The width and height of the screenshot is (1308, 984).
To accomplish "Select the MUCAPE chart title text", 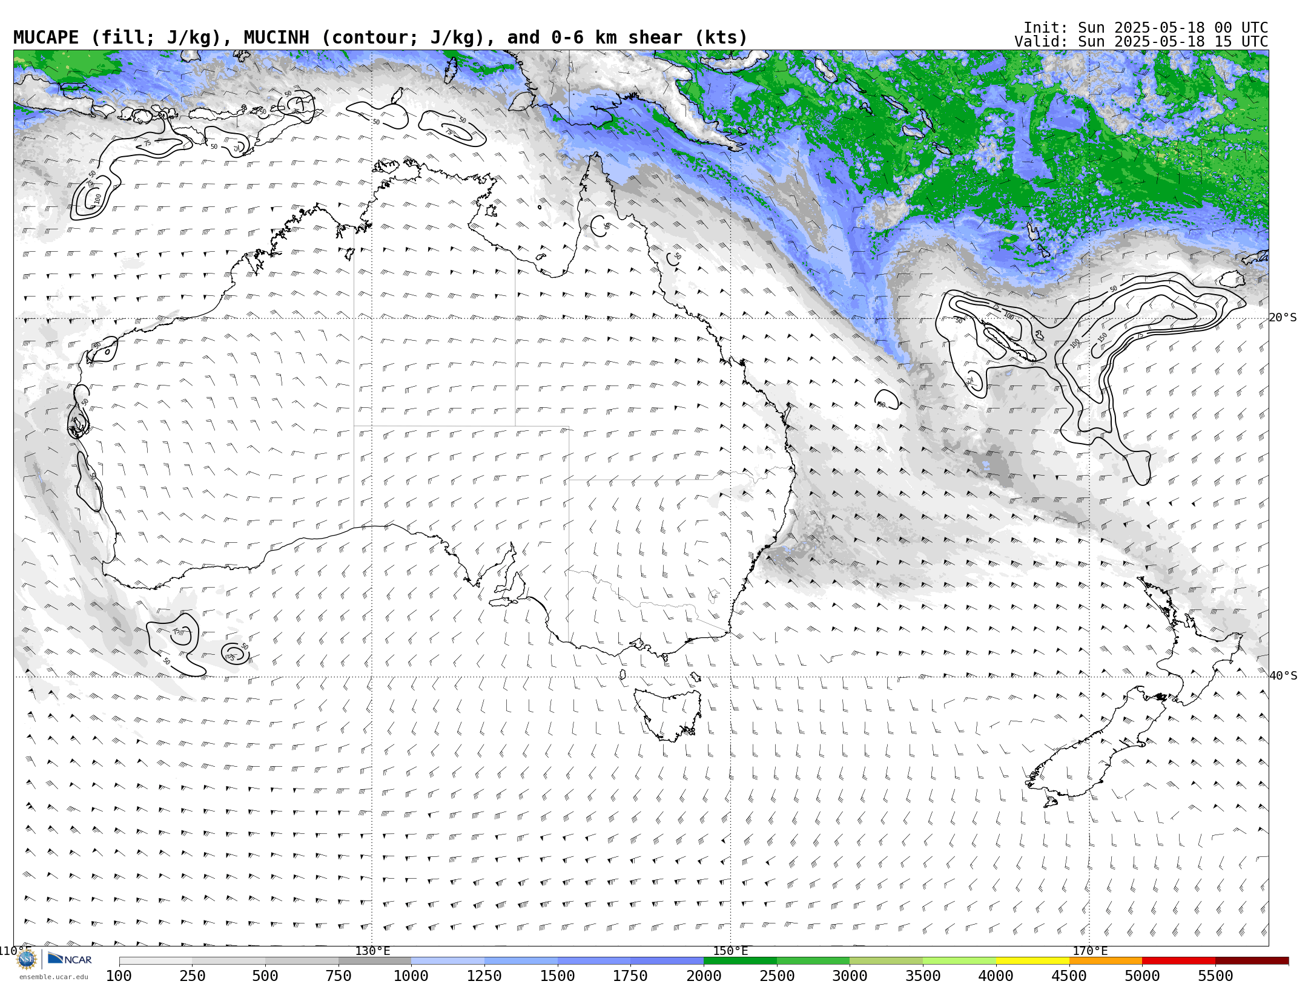I will pyautogui.click(x=380, y=38).
